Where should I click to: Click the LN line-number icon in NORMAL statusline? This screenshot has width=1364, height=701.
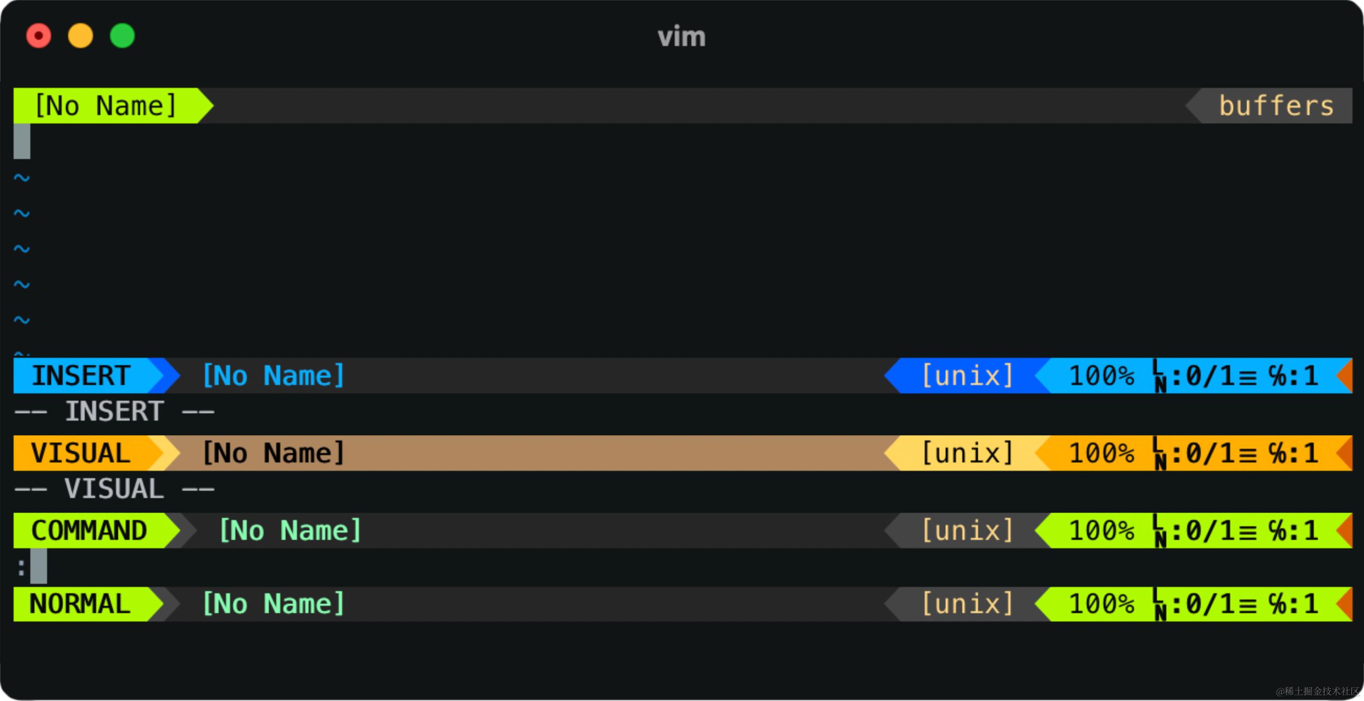click(1160, 605)
